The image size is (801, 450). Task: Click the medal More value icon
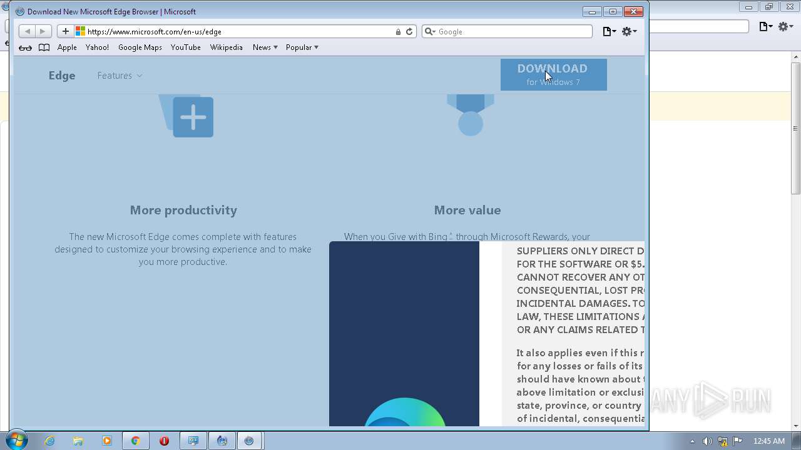(471, 115)
